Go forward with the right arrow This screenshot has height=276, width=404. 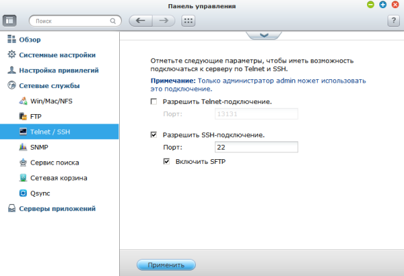(164, 20)
